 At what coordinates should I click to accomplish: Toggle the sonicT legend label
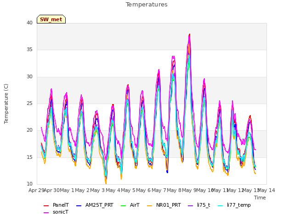[60, 212]
